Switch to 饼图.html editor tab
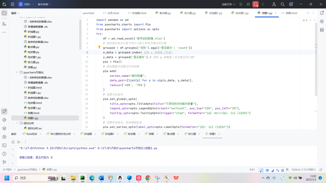 [289, 13]
